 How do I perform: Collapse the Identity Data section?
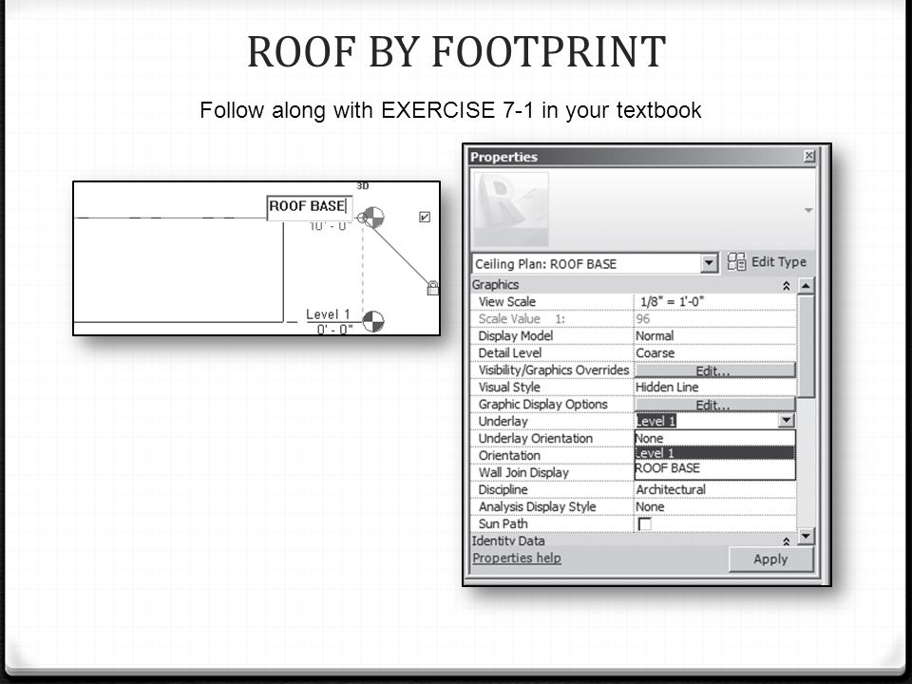click(x=786, y=541)
